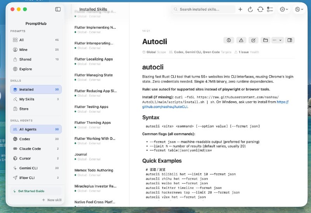Viewport: 311px width, 213px height.
Task: Filter by Claude Code agent
Action: (36, 149)
